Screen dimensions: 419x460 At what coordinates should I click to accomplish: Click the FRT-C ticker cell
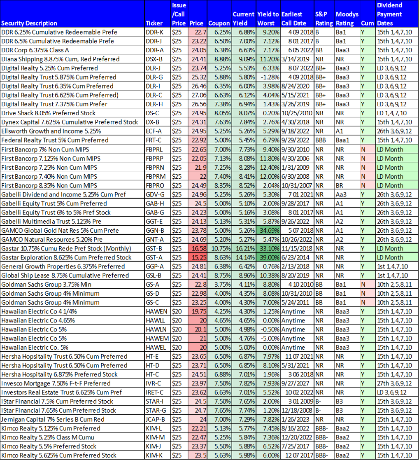pyautogui.click(x=158, y=140)
